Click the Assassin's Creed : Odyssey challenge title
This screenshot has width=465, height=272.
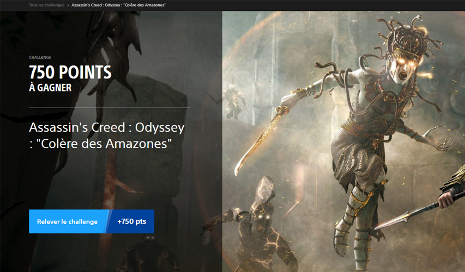coord(107,135)
